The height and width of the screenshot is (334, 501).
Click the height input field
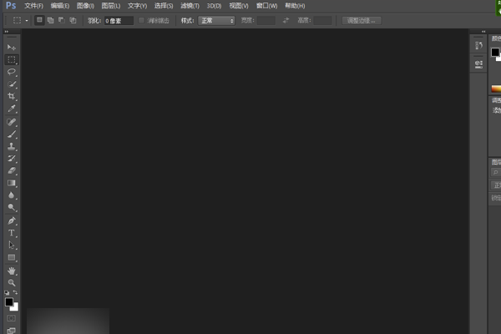pyautogui.click(x=322, y=20)
